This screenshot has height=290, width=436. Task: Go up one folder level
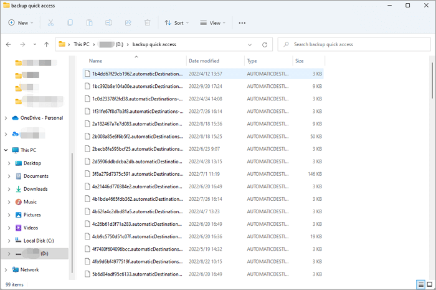click(x=46, y=45)
